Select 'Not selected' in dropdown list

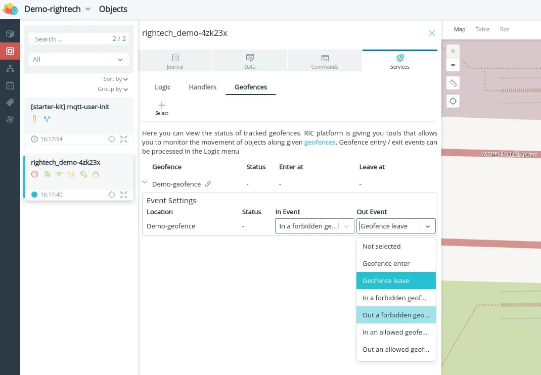[x=396, y=246]
